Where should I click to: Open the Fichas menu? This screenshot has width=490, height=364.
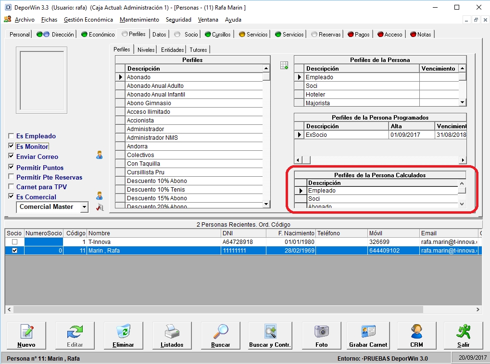[49, 20]
